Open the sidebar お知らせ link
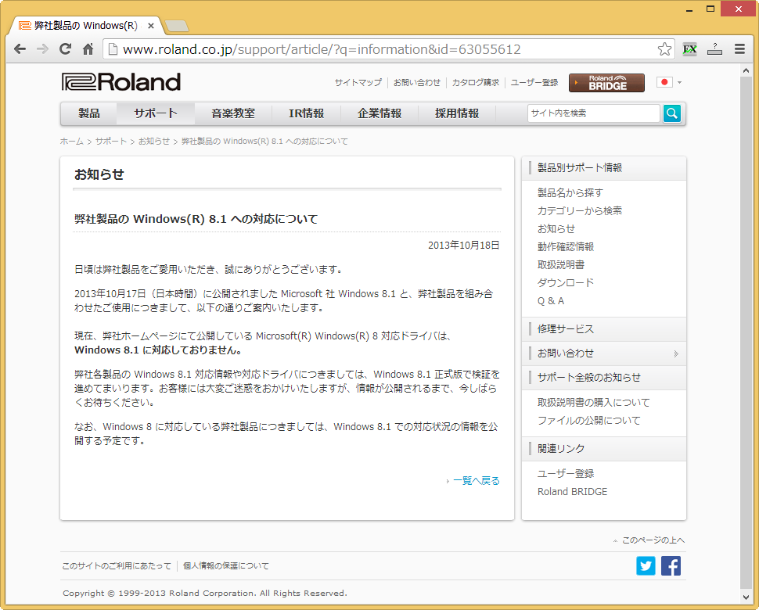The width and height of the screenshot is (759, 610). click(556, 228)
